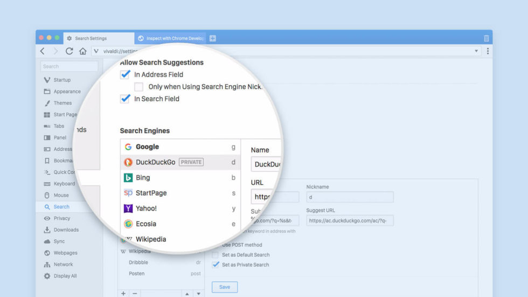Viewport: 528px width, 297px height.
Task: Click the Name field showing DuckDuckGo
Action: [266, 164]
